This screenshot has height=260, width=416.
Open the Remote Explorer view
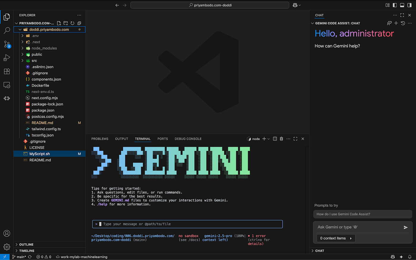click(7, 85)
